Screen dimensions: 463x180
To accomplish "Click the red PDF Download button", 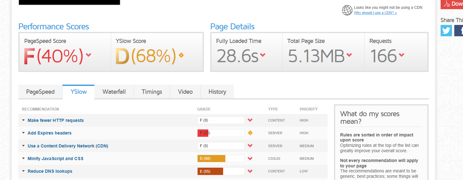I will 452,4.
